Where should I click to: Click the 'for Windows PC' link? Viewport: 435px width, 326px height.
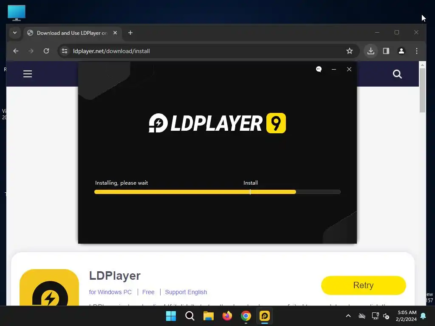point(110,292)
